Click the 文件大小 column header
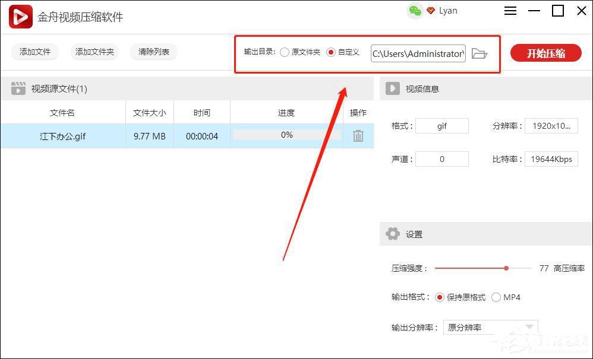Screen dimensions: 593x359 (149, 113)
